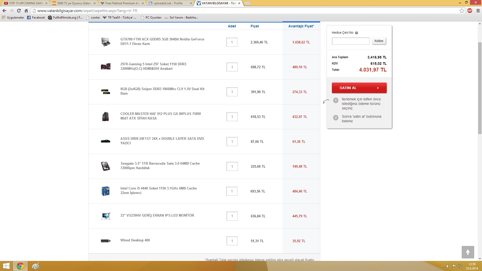Bookmark page with the star icon
This screenshot has height=271, width=482.
[462, 11]
